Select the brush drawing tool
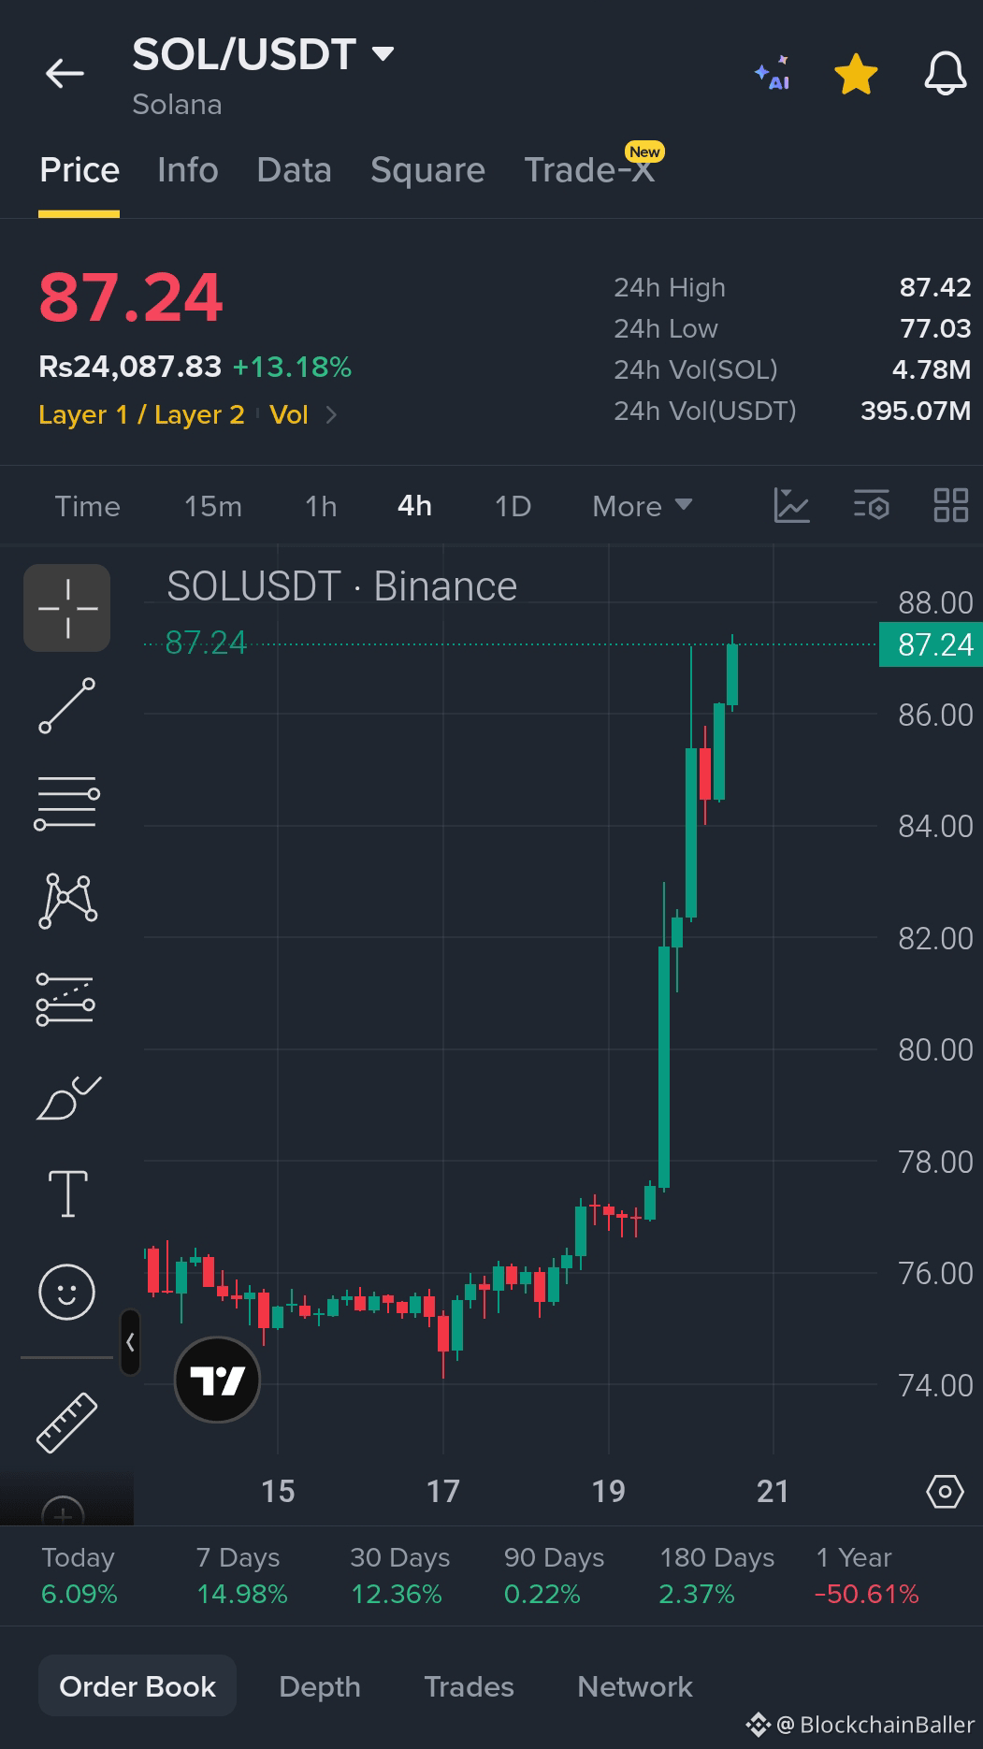The width and height of the screenshot is (983, 1749). tap(67, 1098)
